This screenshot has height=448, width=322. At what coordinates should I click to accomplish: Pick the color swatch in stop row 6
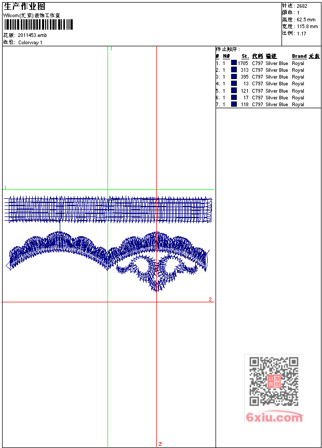point(234,97)
